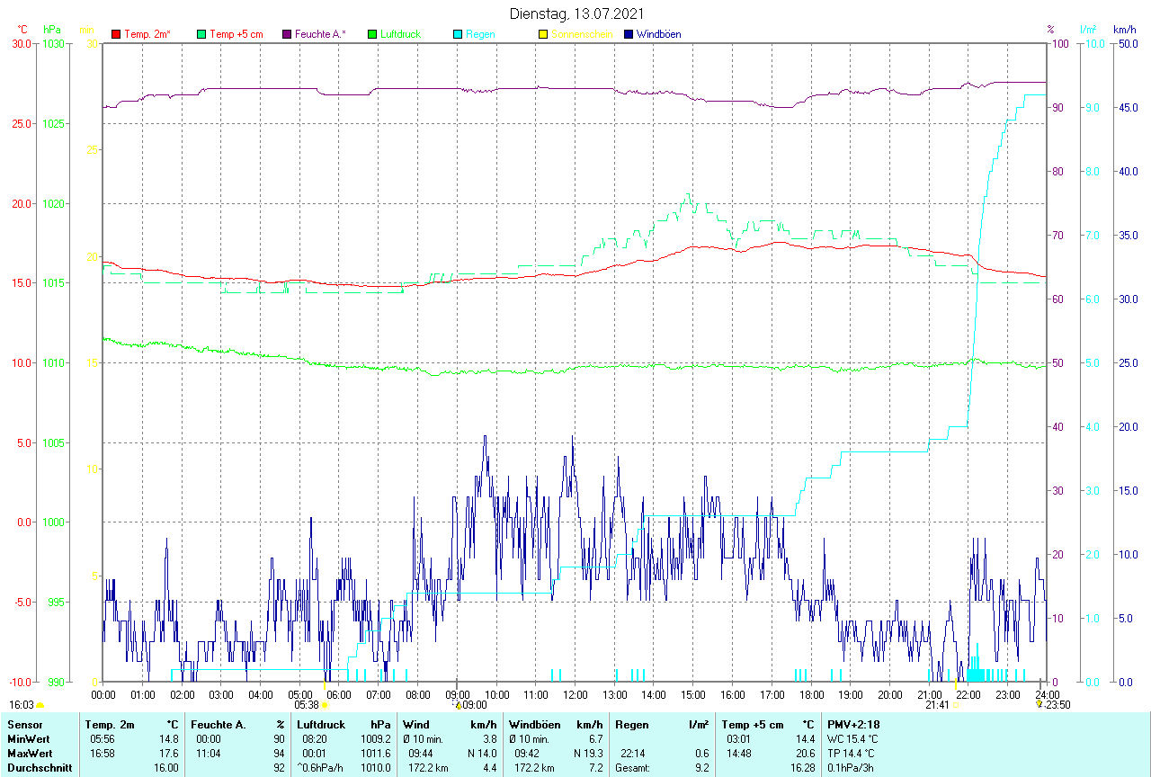Image resolution: width=1151 pixels, height=777 pixels.
Task: Click the gust maximum 'N 19.3'
Action: coord(587,754)
